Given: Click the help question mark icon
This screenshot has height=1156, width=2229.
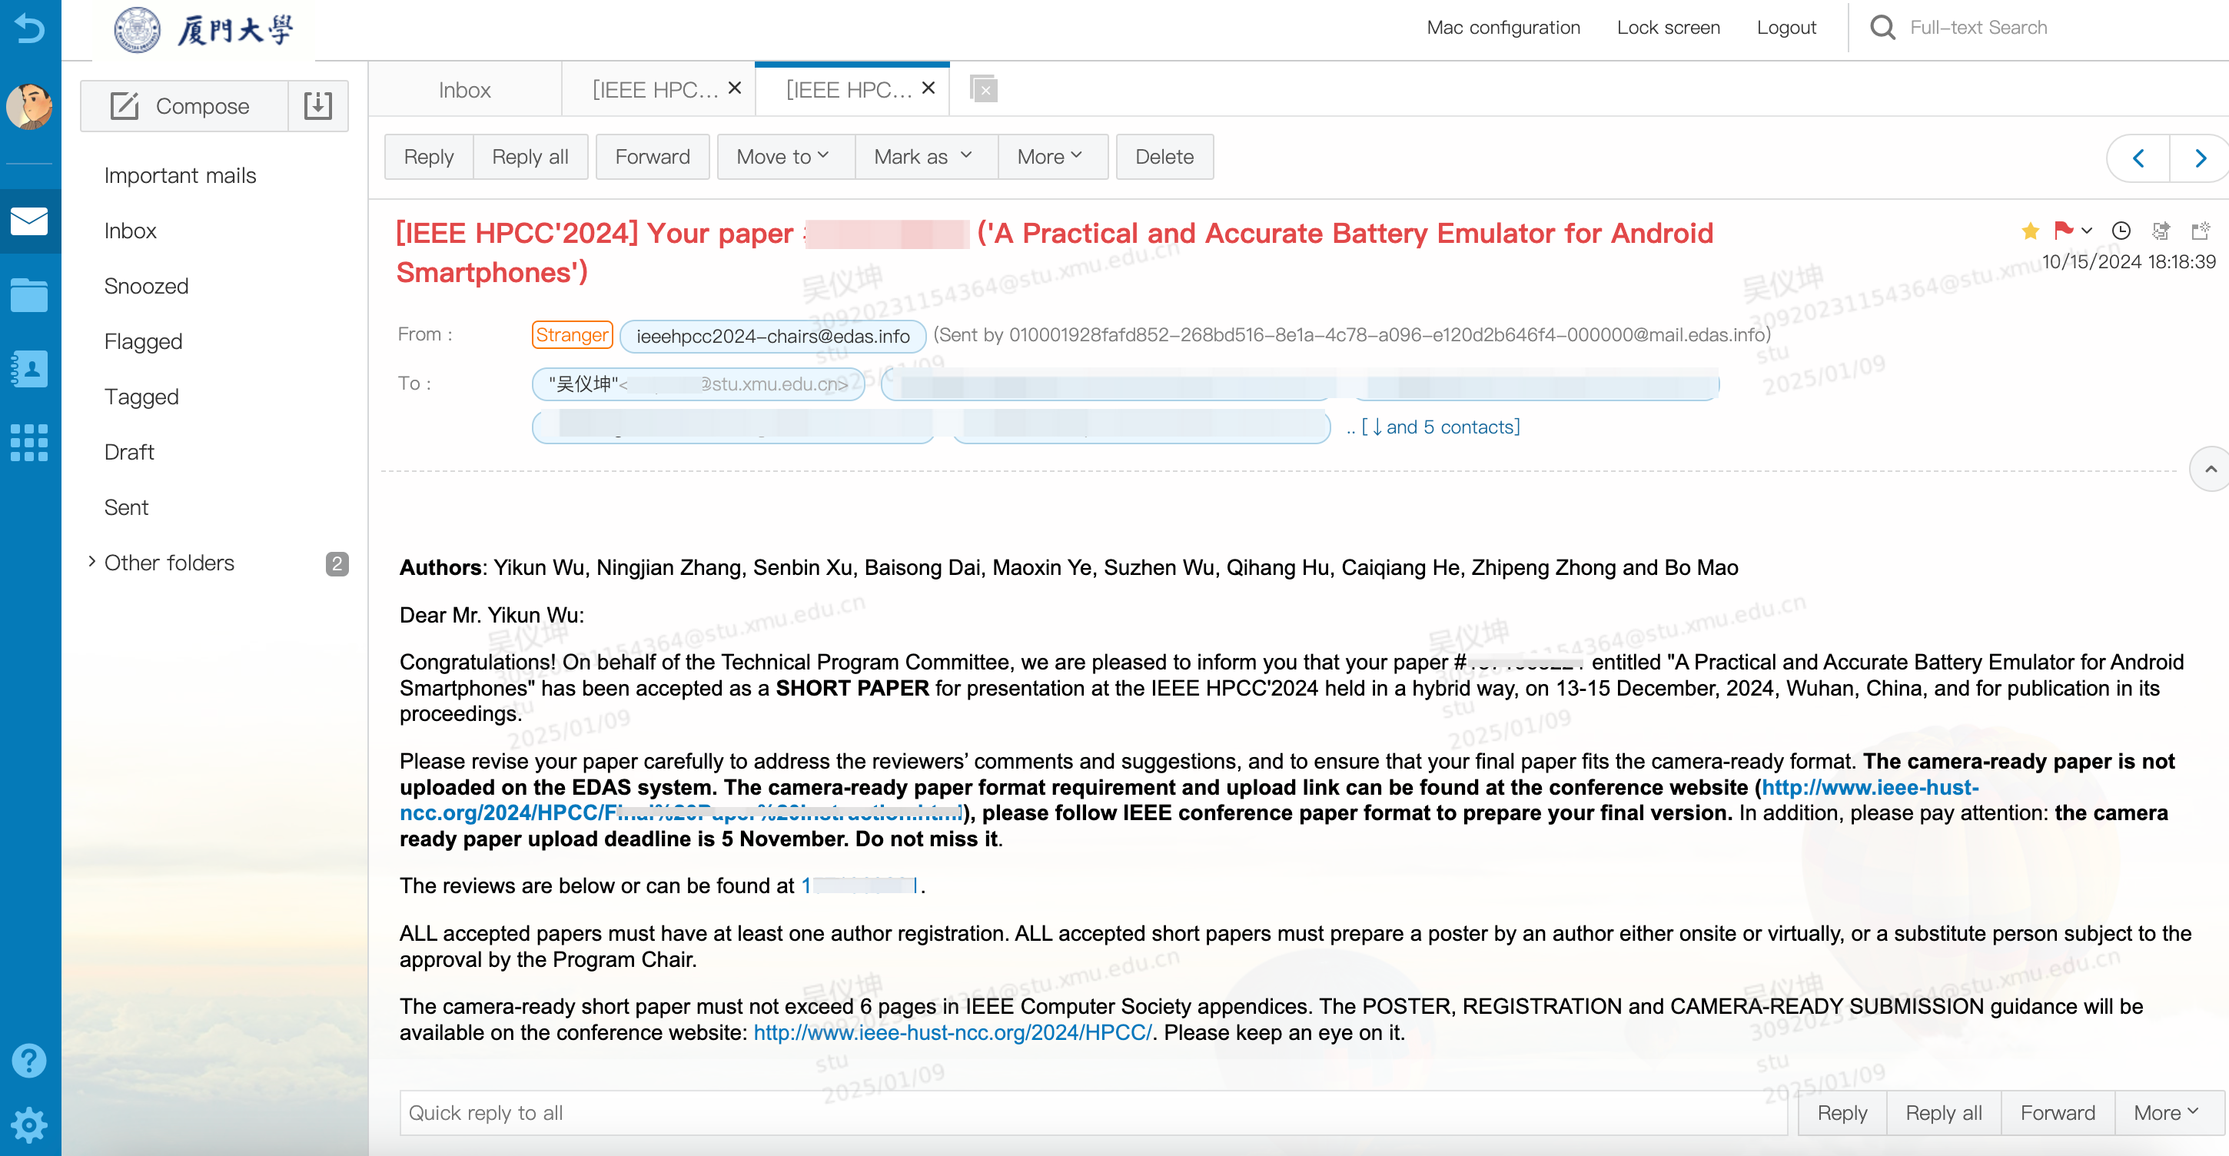Looking at the screenshot, I should pos(29,1060).
